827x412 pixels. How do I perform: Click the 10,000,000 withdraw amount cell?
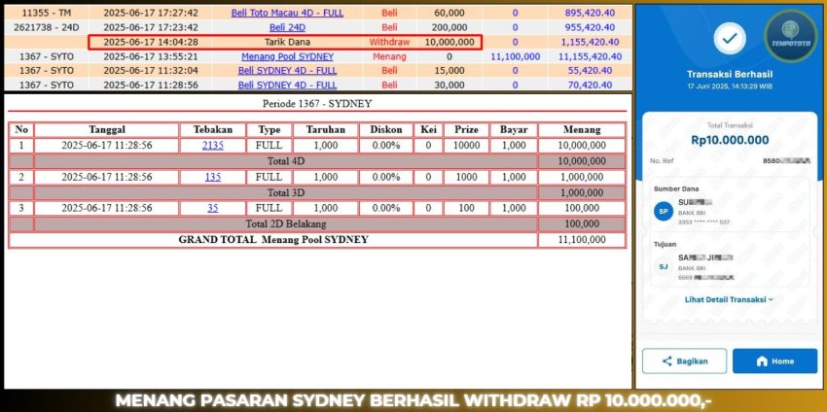coord(449,42)
